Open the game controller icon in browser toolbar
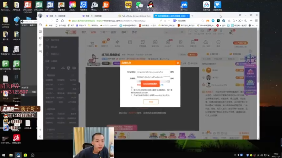The width and height of the screenshot is (282, 158). 208,21
